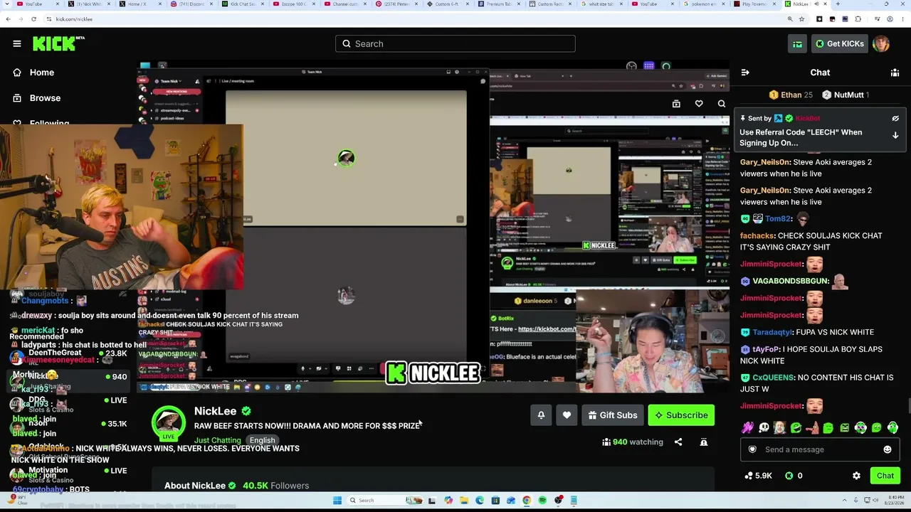Viewport: 911px width, 512px height.
Task: Go to Kick homepage via logo
Action: [58, 44]
